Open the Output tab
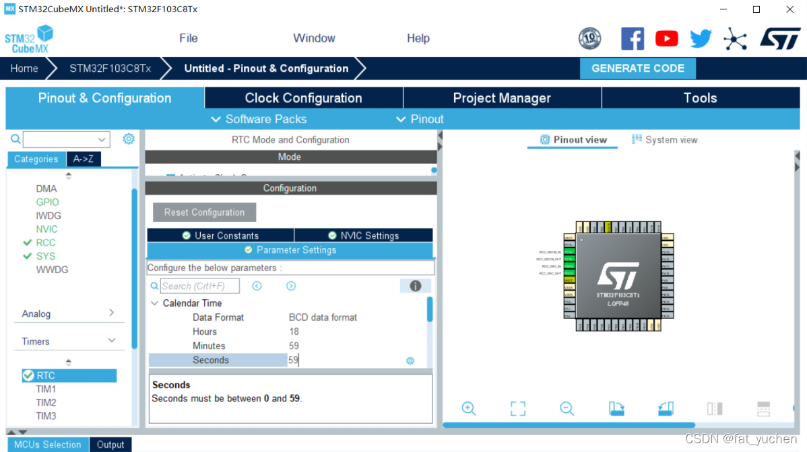 (110, 445)
